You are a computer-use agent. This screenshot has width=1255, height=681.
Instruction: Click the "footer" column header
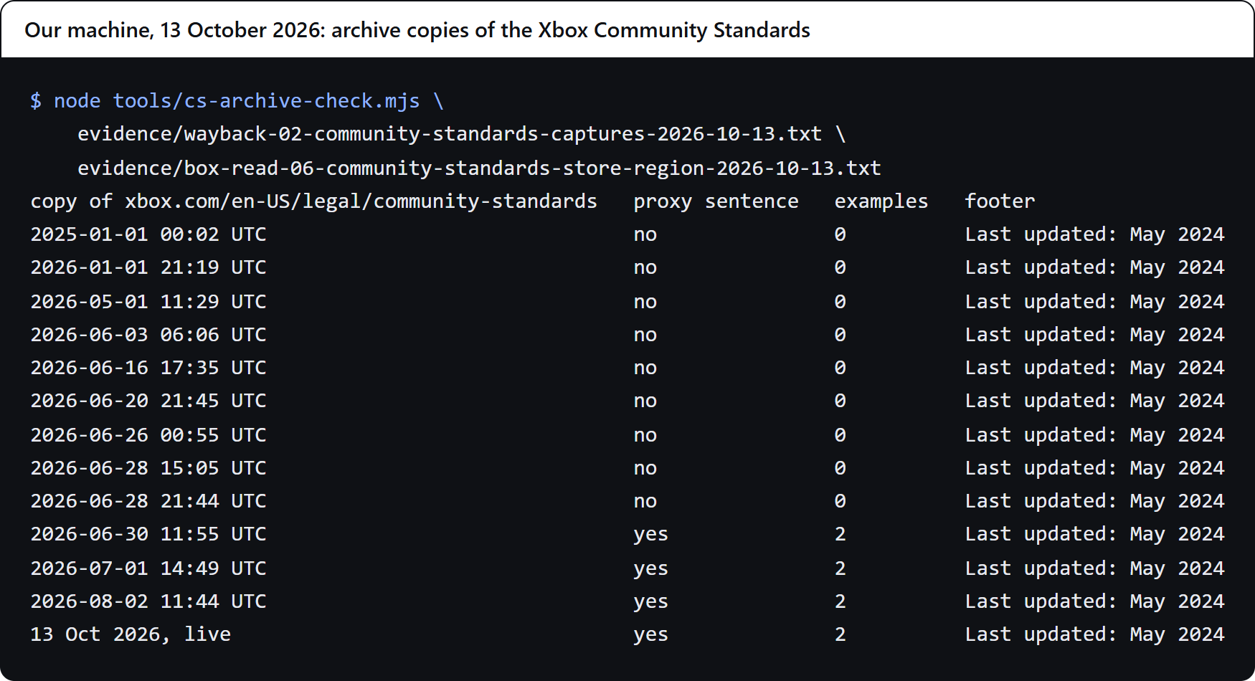tap(1000, 201)
